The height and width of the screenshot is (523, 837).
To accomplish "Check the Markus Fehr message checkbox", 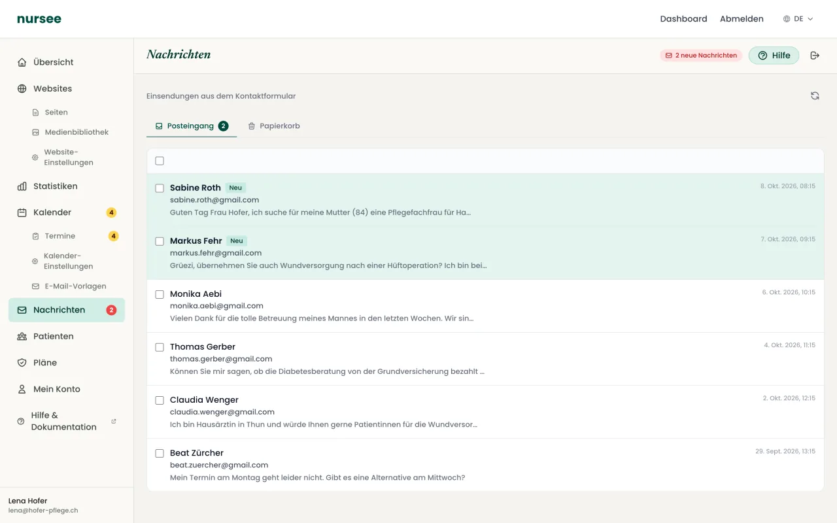I will (x=160, y=241).
